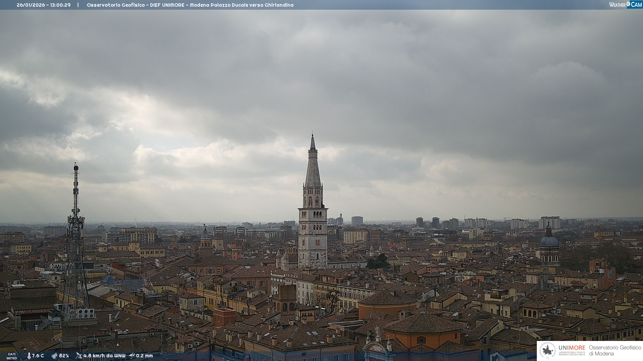The height and width of the screenshot is (361, 643).
Task: Click the blue-domed church on right
Action: click(x=549, y=241)
